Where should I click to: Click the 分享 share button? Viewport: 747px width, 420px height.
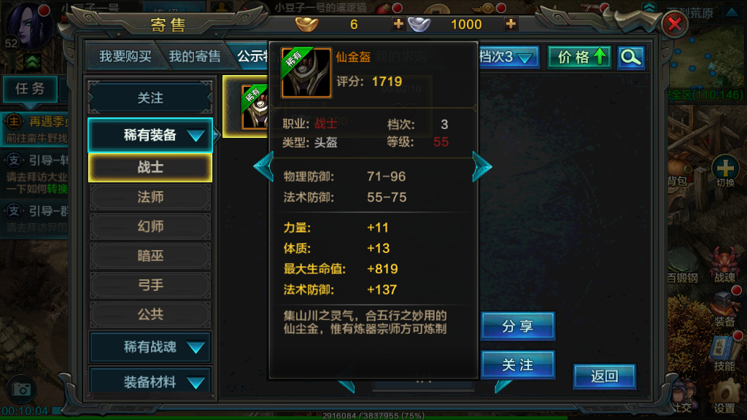pos(518,326)
